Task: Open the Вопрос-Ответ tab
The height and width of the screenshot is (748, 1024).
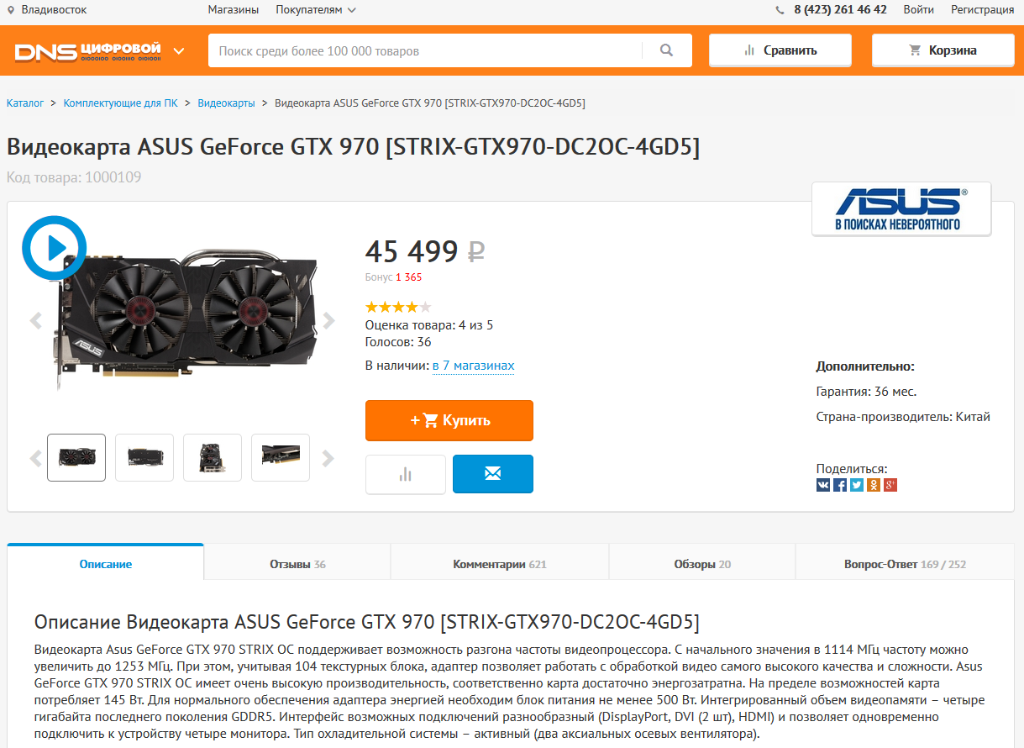Action: (x=905, y=564)
